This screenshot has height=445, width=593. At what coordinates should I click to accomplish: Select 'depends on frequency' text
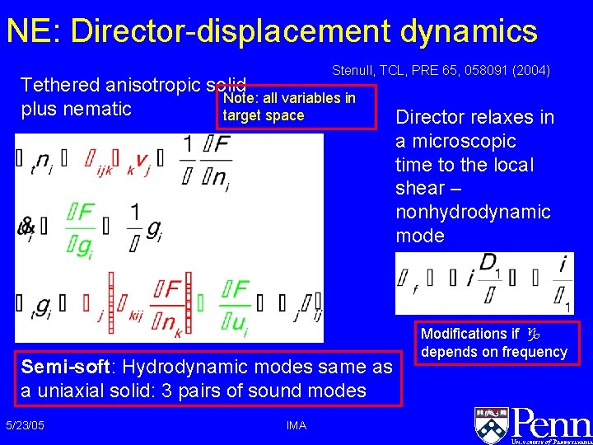(494, 352)
